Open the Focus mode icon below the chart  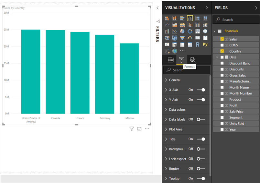[x=139, y=129]
